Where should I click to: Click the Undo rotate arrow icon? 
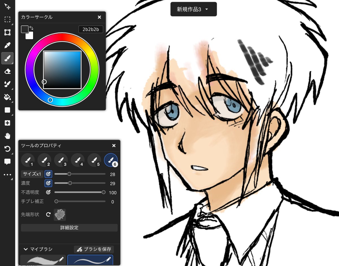coord(7,149)
